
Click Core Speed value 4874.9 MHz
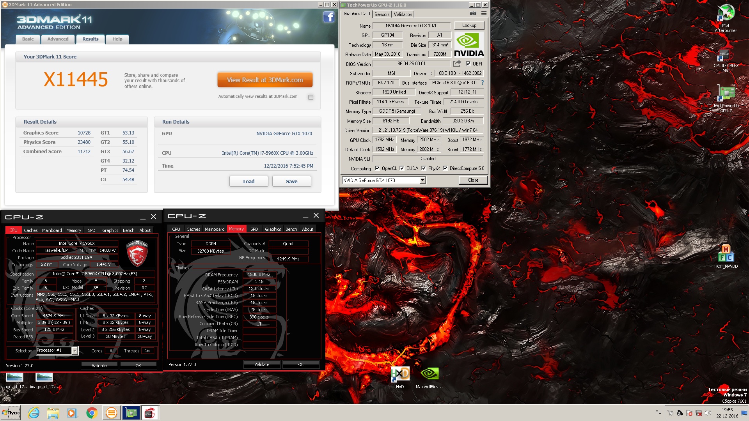click(54, 316)
